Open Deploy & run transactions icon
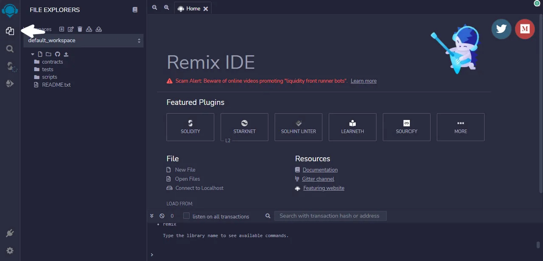 [10, 84]
